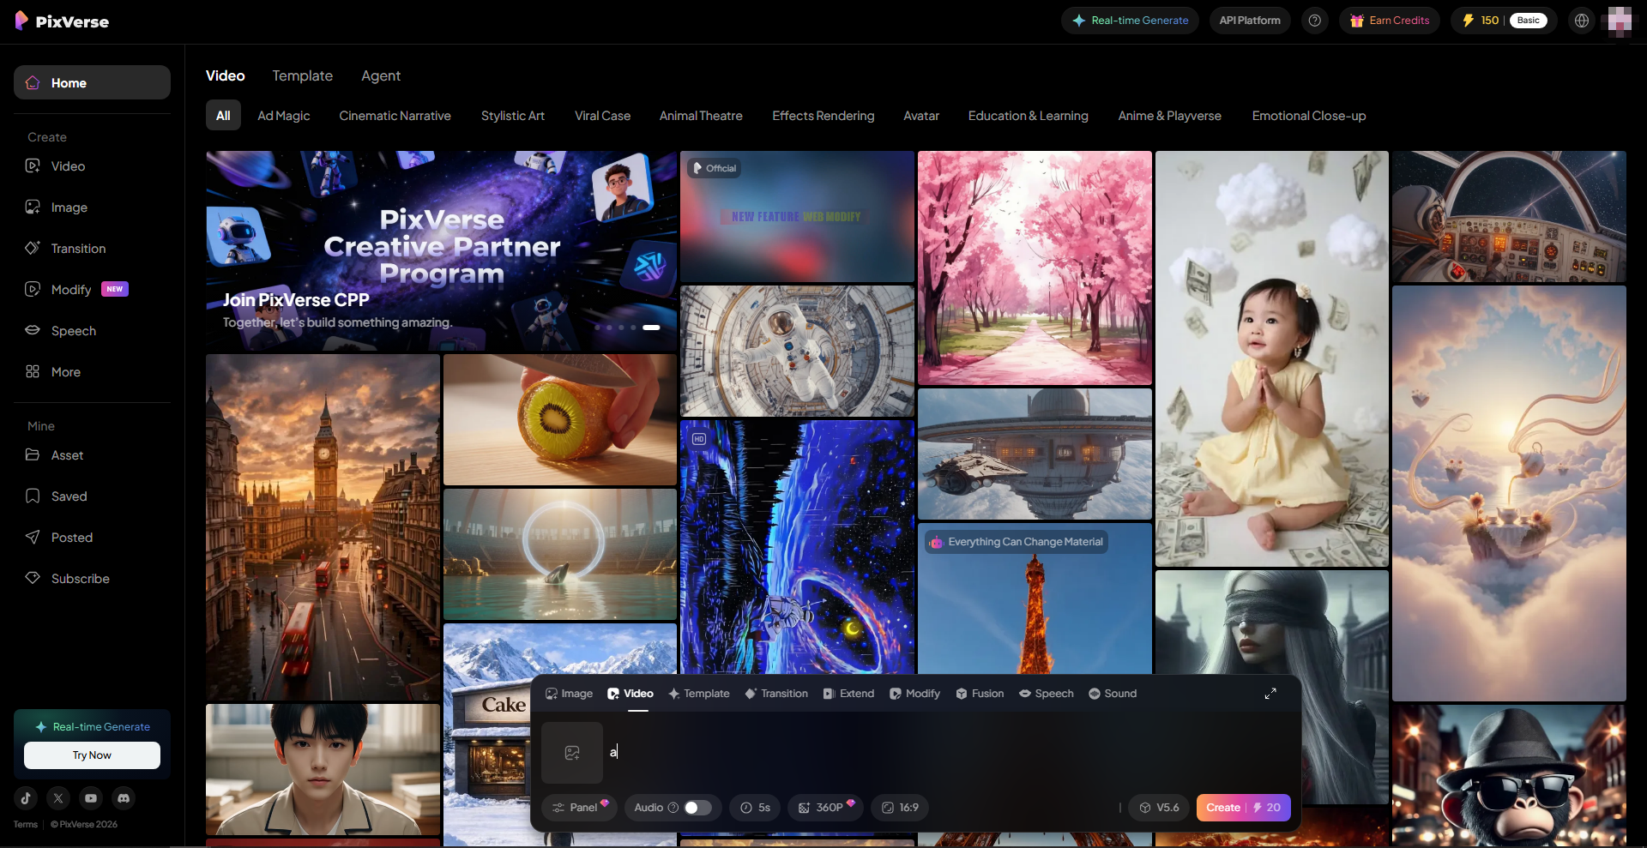
Task: Toggle the Audio switch on
Action: point(697,808)
